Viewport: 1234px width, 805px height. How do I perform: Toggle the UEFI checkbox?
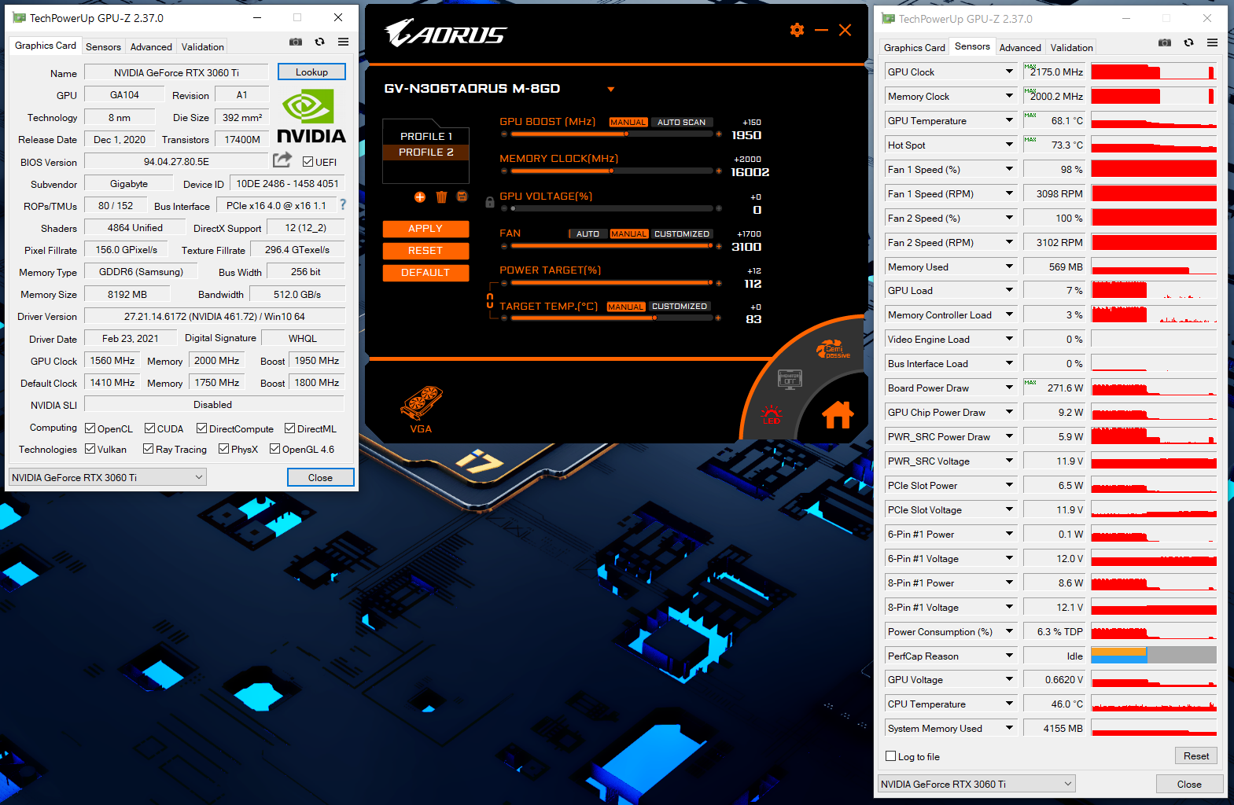[308, 162]
